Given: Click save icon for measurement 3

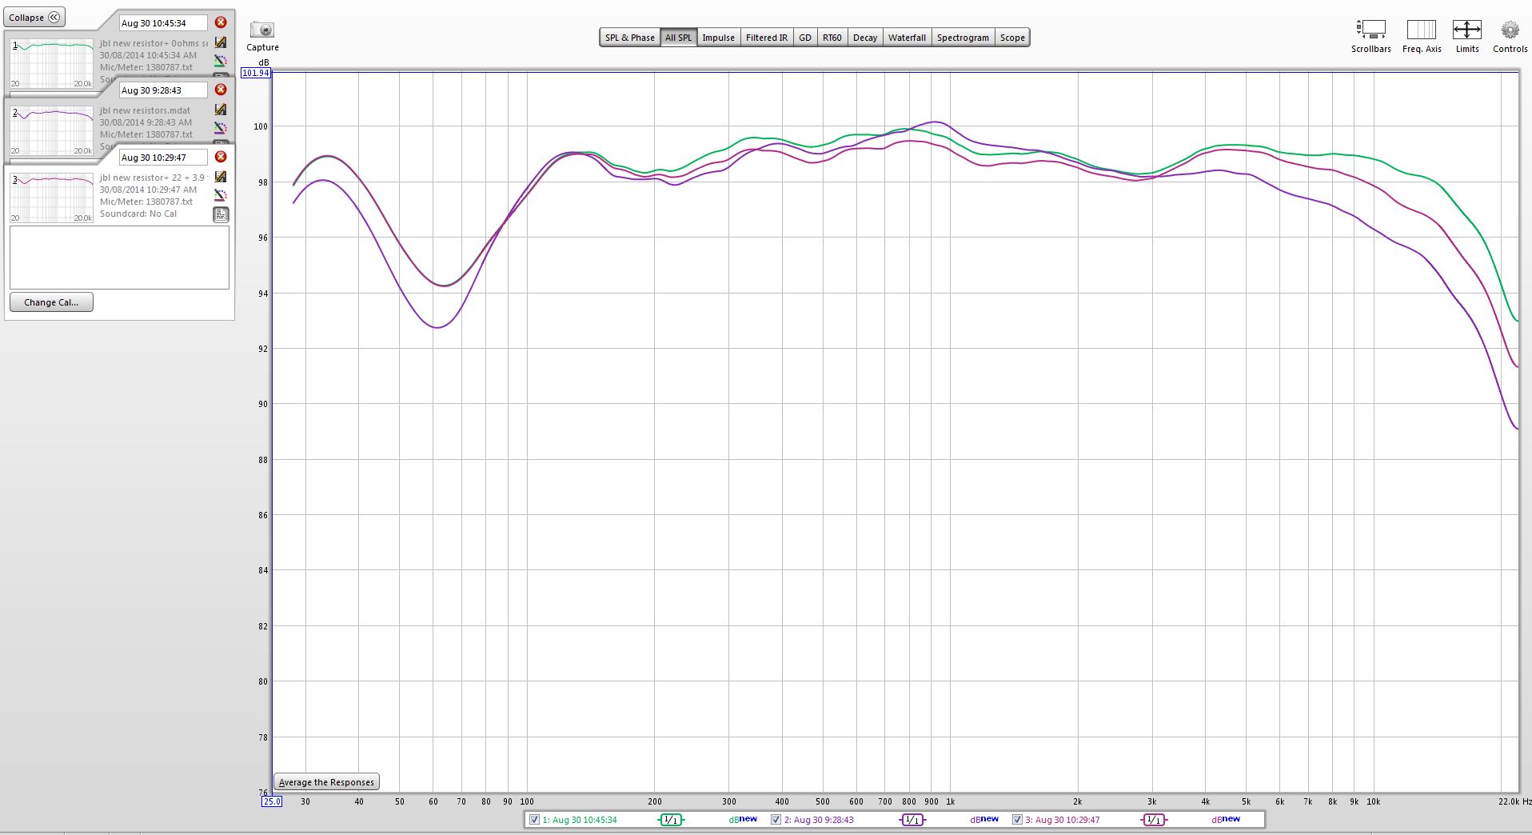Looking at the screenshot, I should point(221,177).
